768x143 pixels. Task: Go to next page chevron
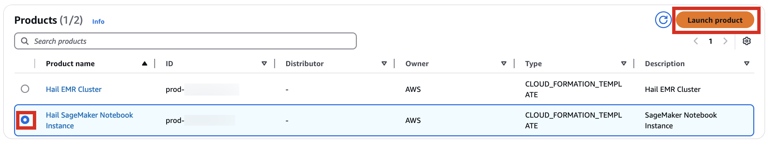point(725,41)
